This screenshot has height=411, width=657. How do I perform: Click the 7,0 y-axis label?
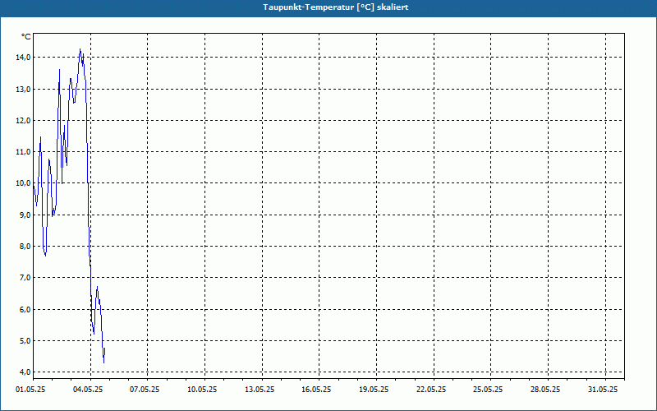(25, 278)
